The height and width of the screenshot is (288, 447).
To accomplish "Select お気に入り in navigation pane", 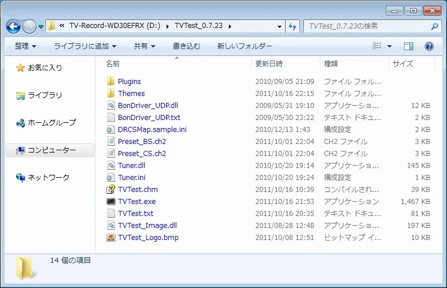I will pos(45,68).
